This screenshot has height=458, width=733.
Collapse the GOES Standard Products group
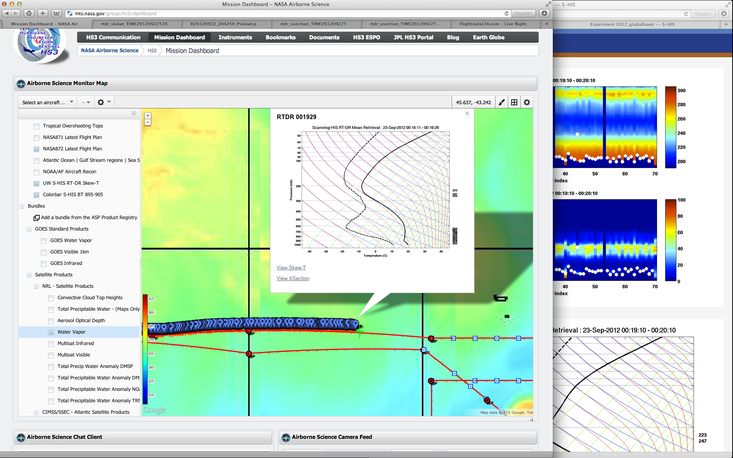(29, 229)
